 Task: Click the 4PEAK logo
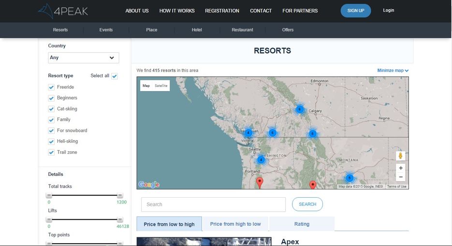pyautogui.click(x=63, y=11)
